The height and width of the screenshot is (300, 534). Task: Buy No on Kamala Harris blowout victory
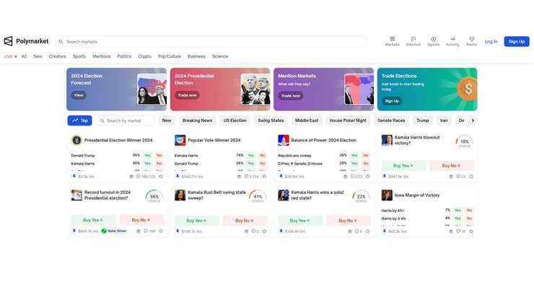pyautogui.click(x=451, y=166)
